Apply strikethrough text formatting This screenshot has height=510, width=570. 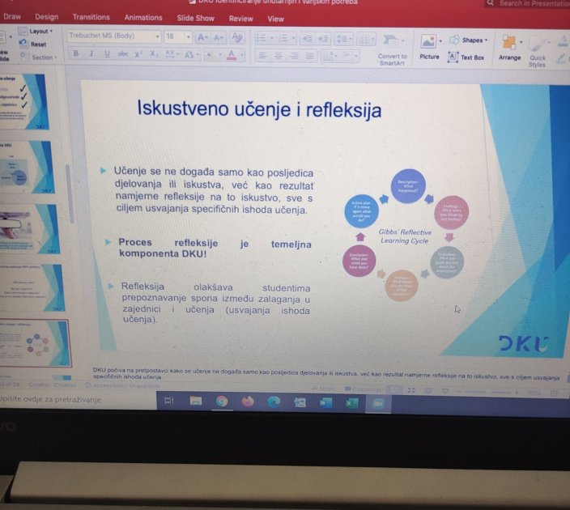(123, 54)
